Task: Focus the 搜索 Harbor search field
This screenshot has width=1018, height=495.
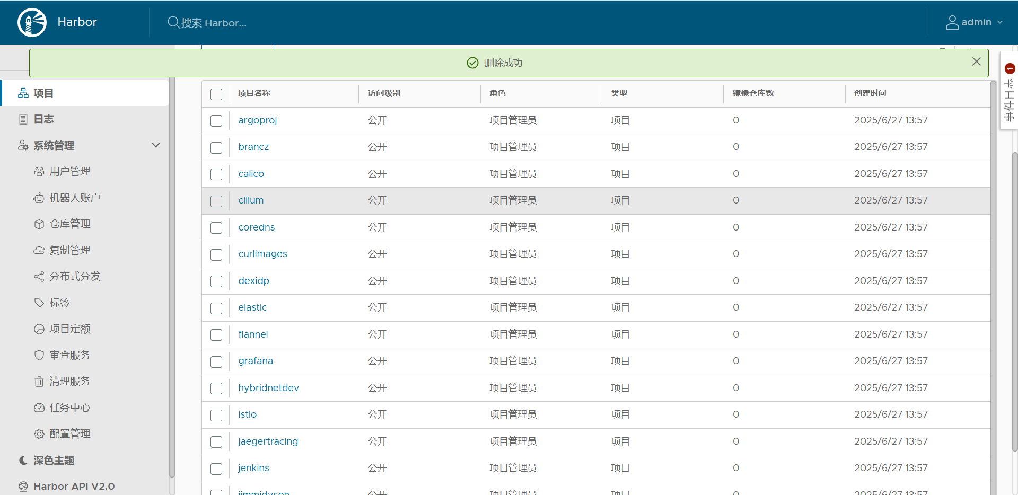Action: [214, 23]
